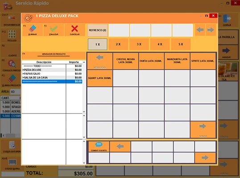
Task: Choose Squirt Lata 355ml
Action: click(x=99, y=78)
